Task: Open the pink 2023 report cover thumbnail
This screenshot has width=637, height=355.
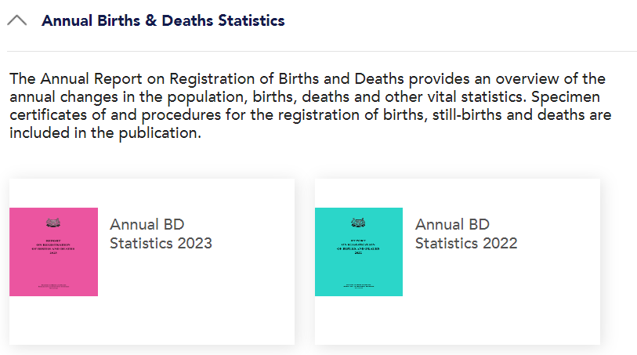Action: click(53, 252)
